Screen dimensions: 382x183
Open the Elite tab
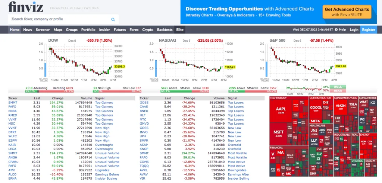pyautogui.click(x=180, y=30)
